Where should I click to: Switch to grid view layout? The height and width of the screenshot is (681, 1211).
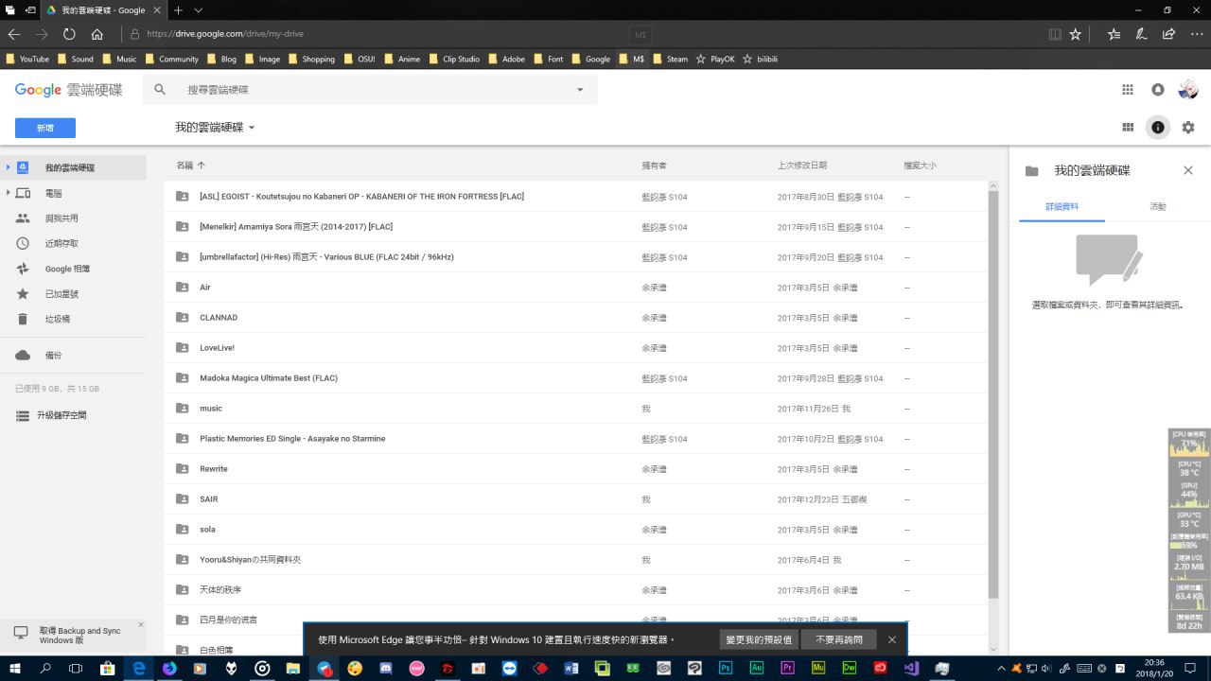tap(1128, 128)
